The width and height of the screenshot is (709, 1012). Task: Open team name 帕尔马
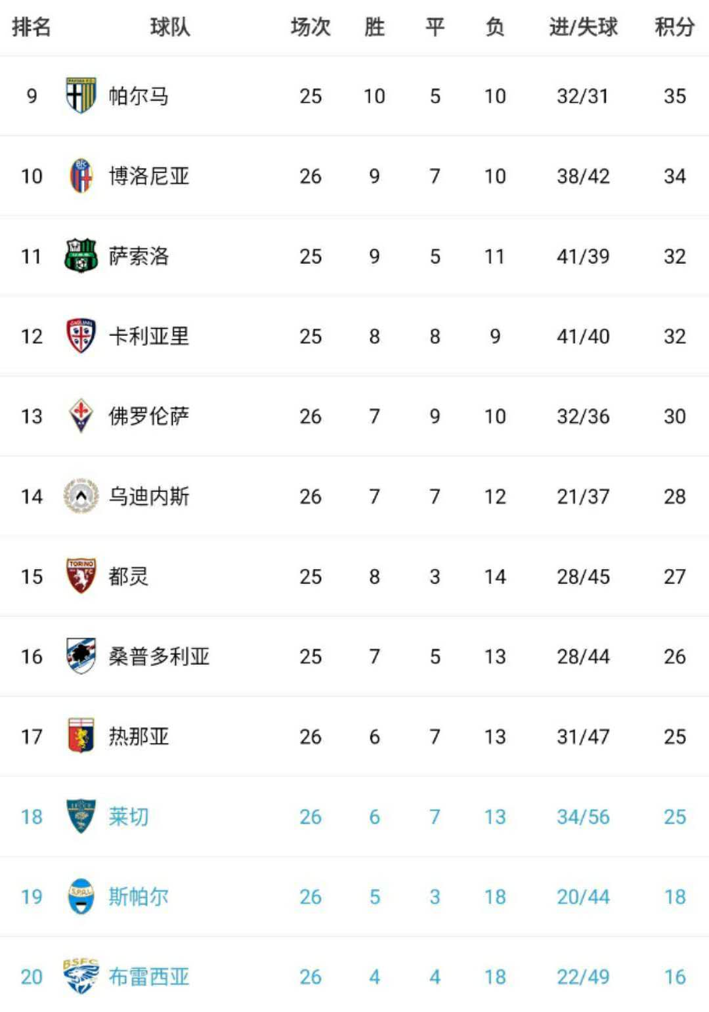pyautogui.click(x=139, y=96)
